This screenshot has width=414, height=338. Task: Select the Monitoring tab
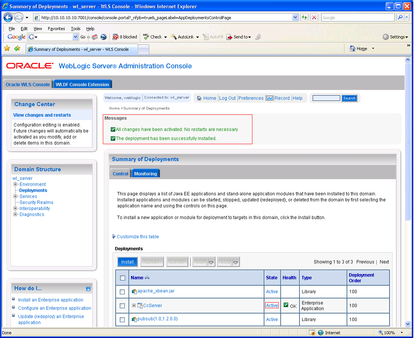tap(145, 174)
